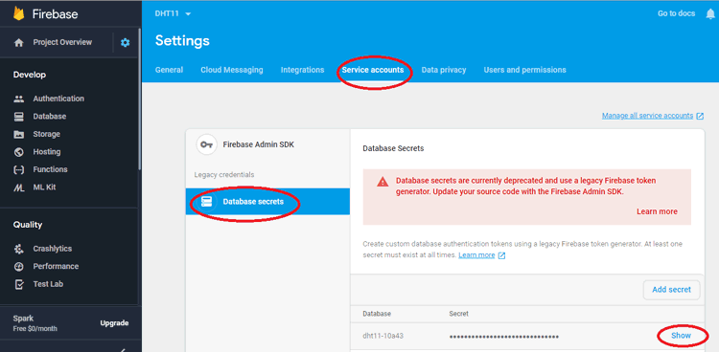Image resolution: width=719 pixels, height=352 pixels.
Task: Click the Database Secrets heading
Action: (393, 149)
